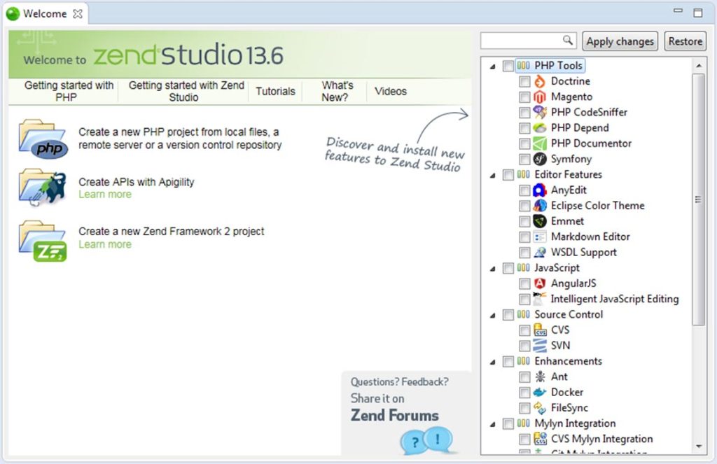Switch to the Tutorials tab
The width and height of the screenshot is (717, 464).
(x=275, y=91)
